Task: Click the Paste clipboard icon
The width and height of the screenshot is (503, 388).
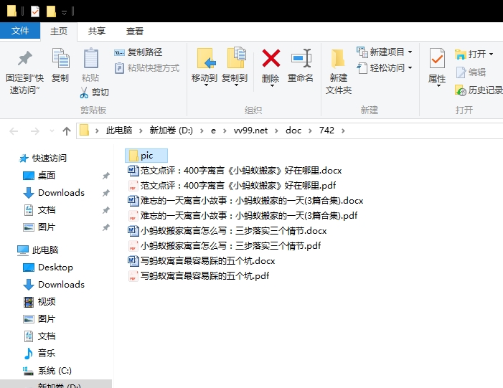Action: pyautogui.click(x=91, y=58)
